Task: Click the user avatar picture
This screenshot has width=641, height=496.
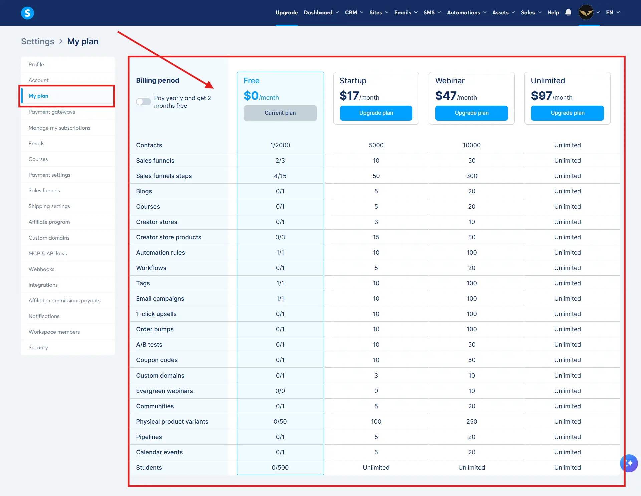Action: coord(586,12)
